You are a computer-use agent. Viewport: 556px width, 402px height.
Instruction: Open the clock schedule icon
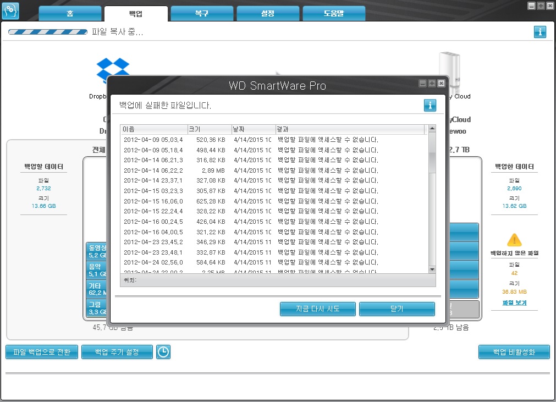[163, 352]
